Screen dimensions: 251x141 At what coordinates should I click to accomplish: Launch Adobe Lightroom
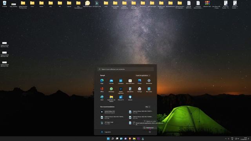click(x=121, y=90)
